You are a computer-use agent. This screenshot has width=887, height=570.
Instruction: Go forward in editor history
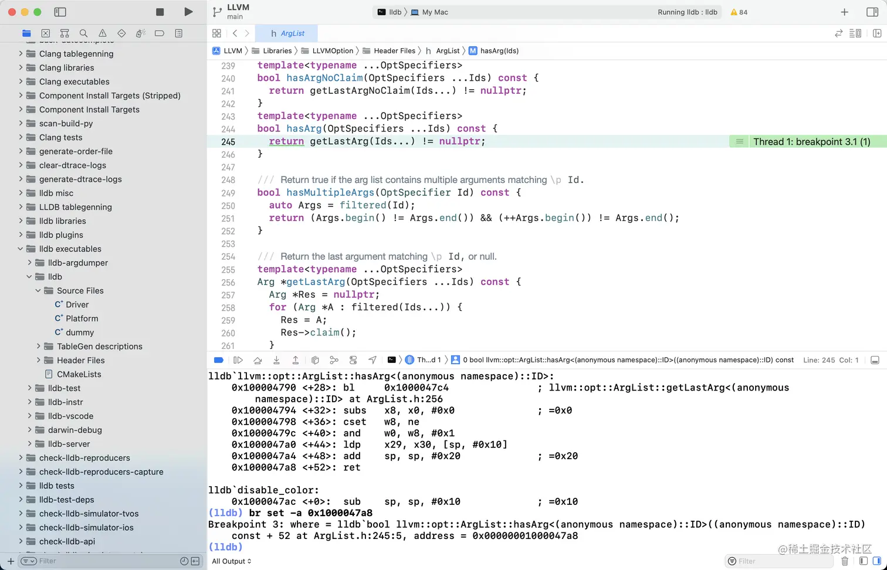pyautogui.click(x=247, y=33)
